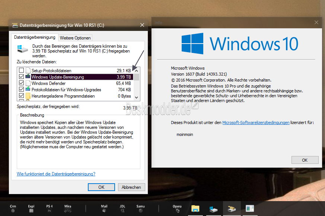Screen dimensions: 325x216
Task: Click 'Version 1607 (Build 14393.321)' text
Action: tap(199, 74)
